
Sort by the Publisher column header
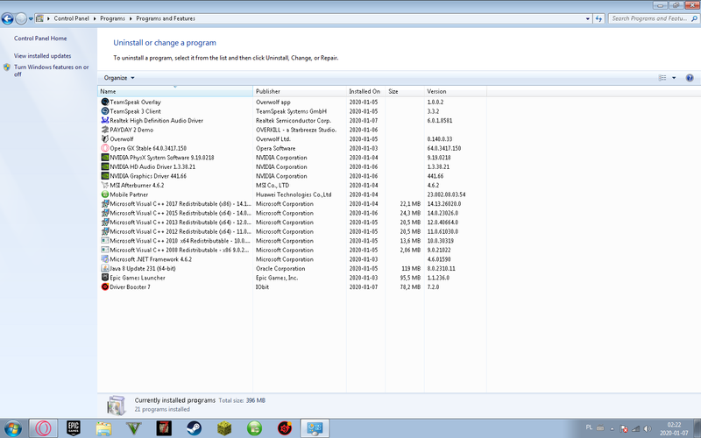tap(300, 91)
